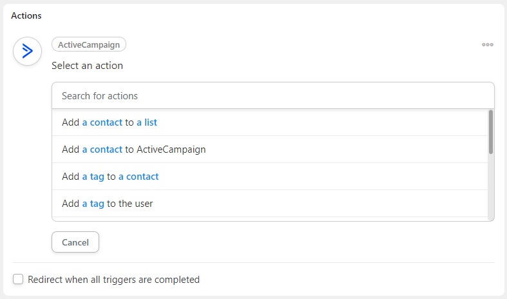Click "a contact" token in ActiveCampaign action
The width and height of the screenshot is (507, 299).
[x=102, y=149]
